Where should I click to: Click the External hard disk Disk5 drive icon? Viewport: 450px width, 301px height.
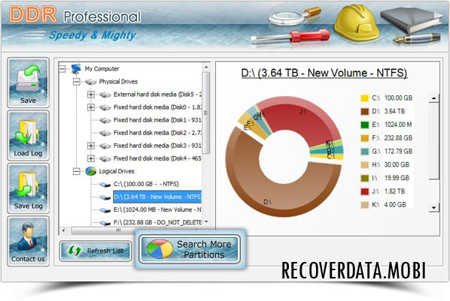coord(105,95)
